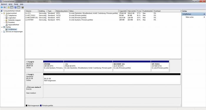Click the blue Back arrow toolbar icon
Image resolution: width=206 pixels, height=110 pixels.
click(2, 7)
